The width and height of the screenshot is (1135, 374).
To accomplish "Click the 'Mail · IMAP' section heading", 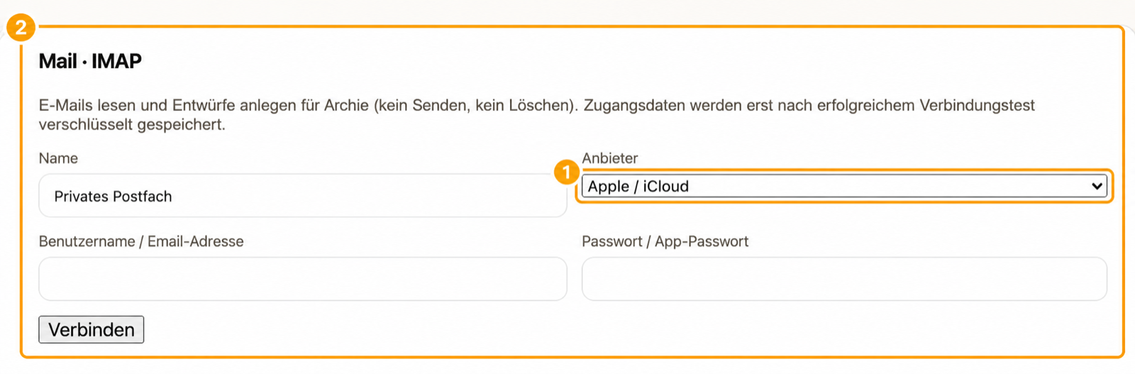I will 90,61.
